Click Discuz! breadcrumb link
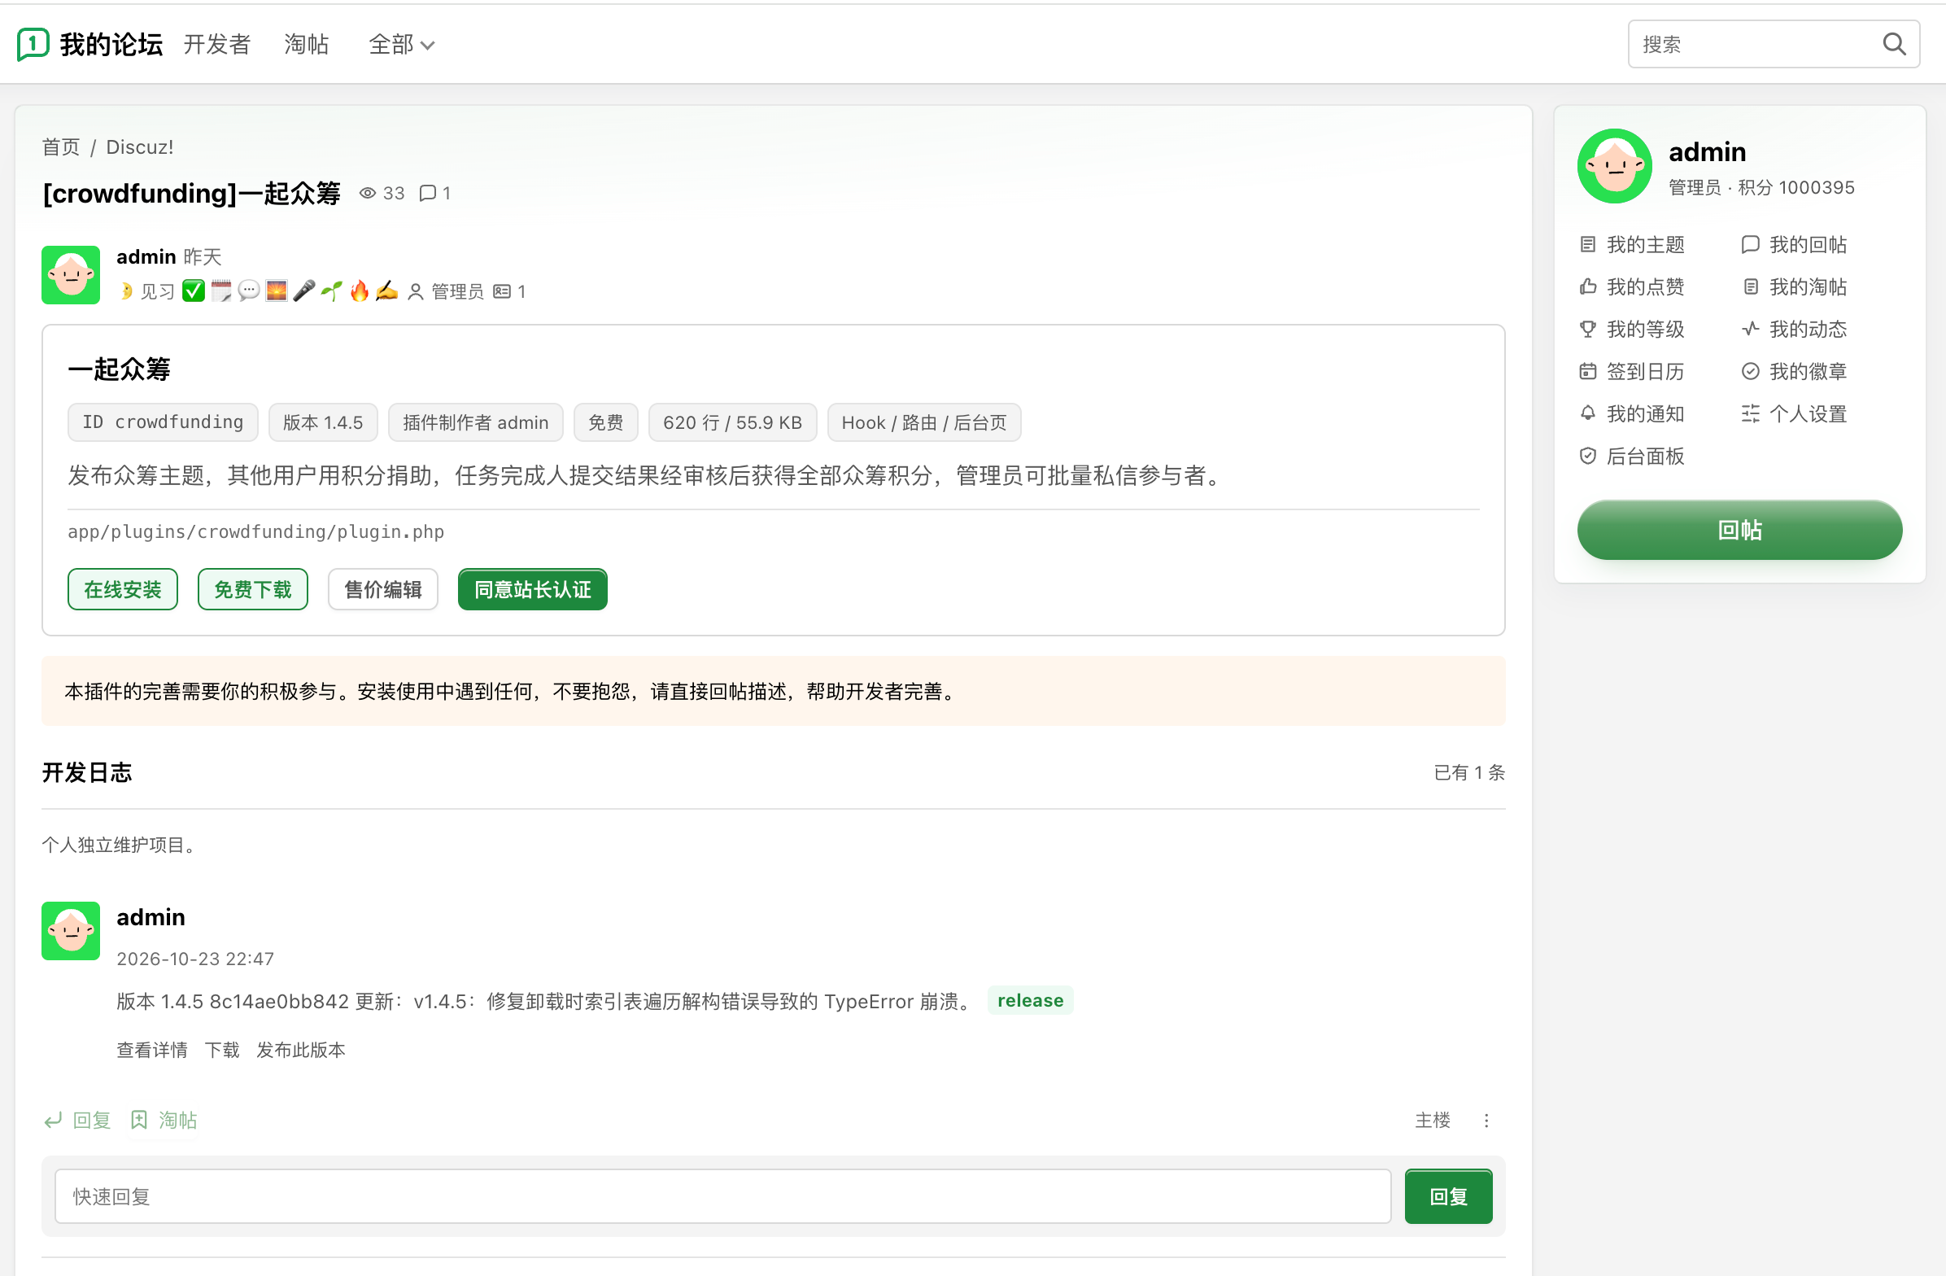Viewport: 1946px width, 1276px height. pos(140,147)
